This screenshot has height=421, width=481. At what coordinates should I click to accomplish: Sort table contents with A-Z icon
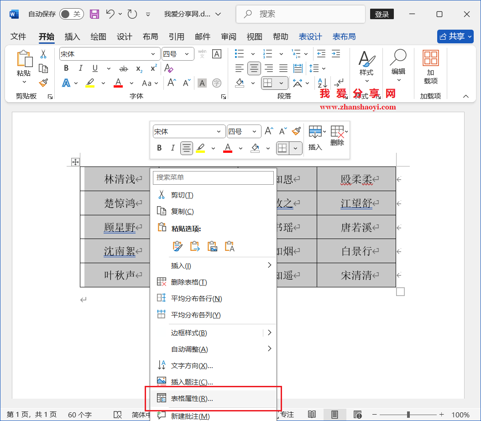coord(322,83)
